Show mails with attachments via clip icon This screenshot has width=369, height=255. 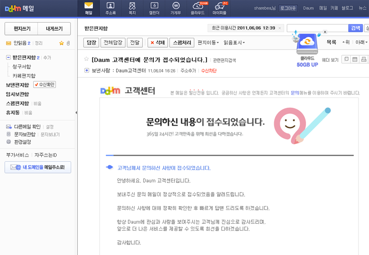coord(68,43)
